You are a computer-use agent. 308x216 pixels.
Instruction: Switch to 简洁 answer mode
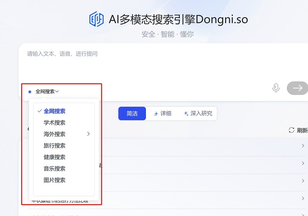132,113
